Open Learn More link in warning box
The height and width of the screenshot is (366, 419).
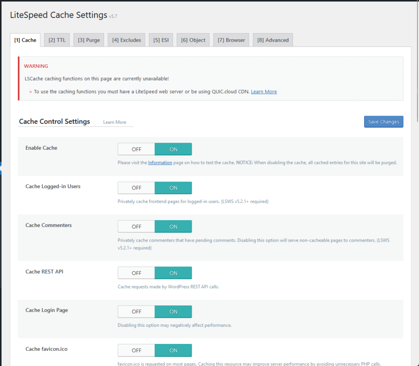click(x=264, y=92)
